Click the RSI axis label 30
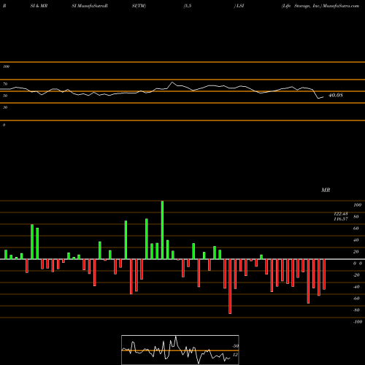This screenshot has height=365, width=365. click(5, 107)
